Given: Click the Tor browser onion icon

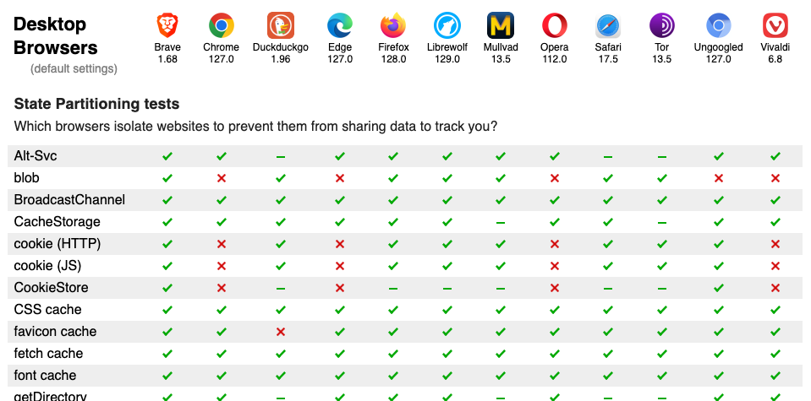Looking at the screenshot, I should (x=661, y=25).
